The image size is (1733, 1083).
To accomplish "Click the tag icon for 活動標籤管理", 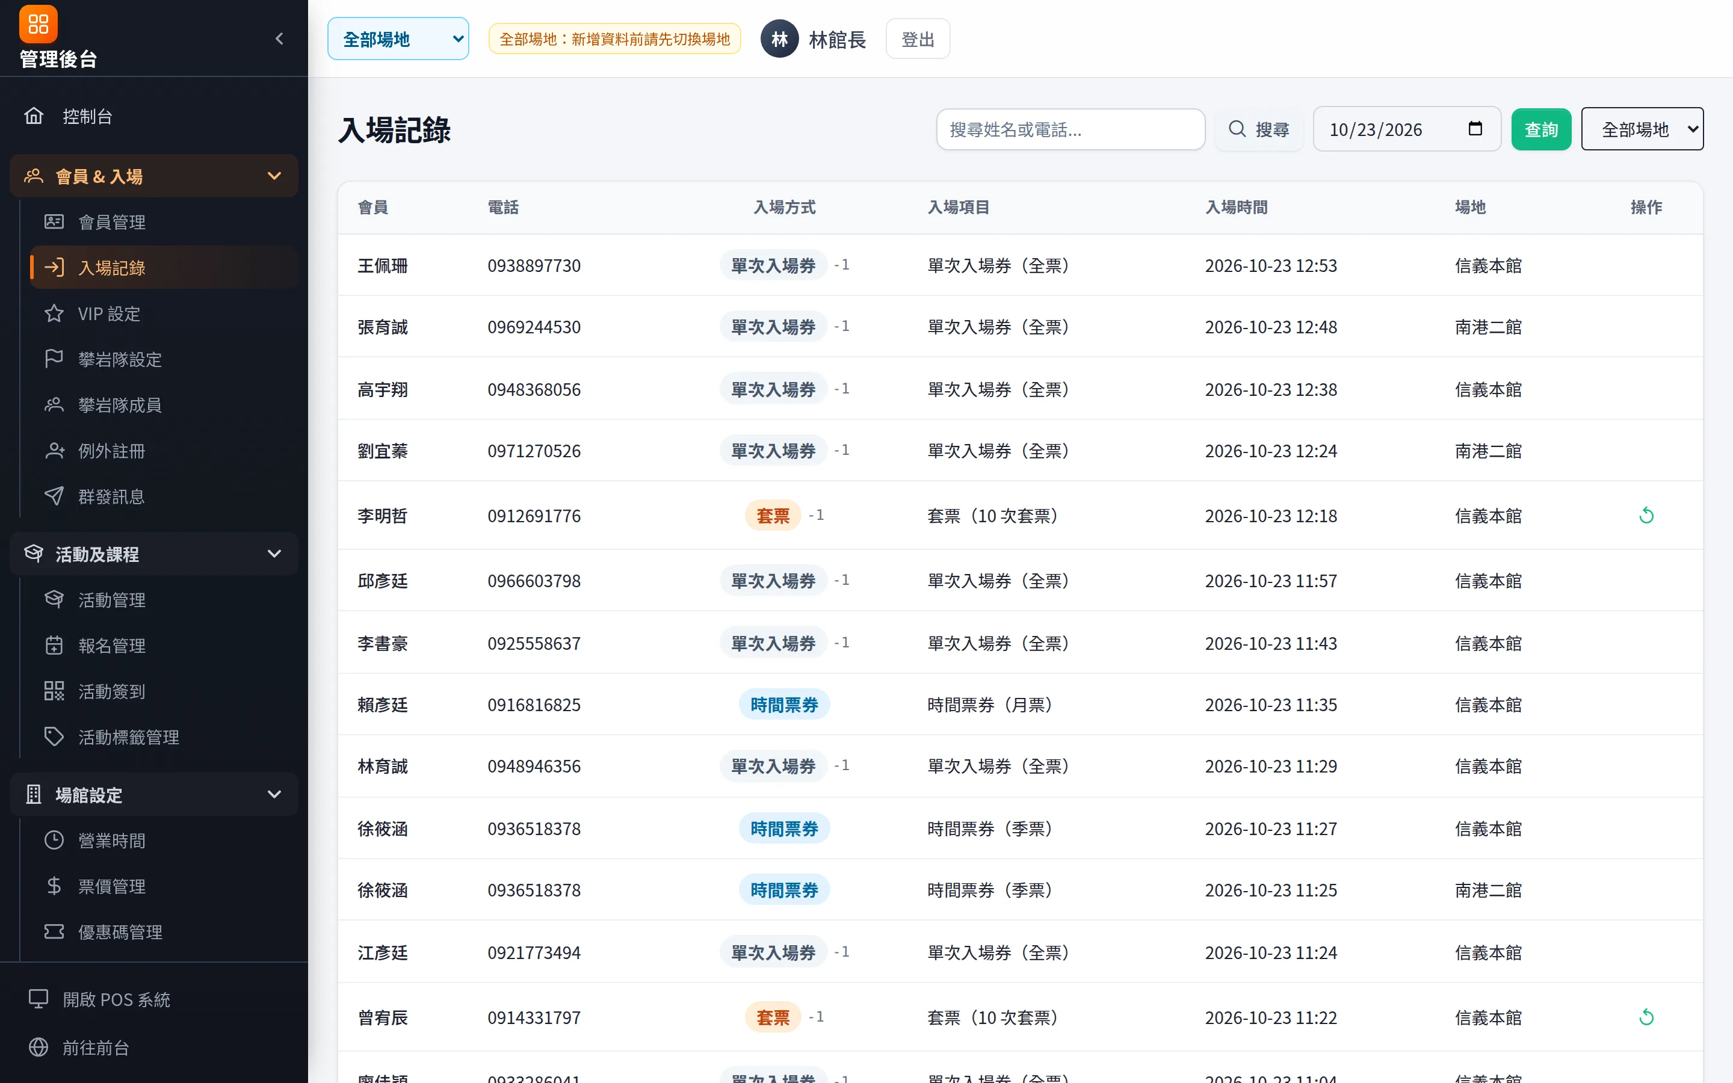I will tap(54, 737).
